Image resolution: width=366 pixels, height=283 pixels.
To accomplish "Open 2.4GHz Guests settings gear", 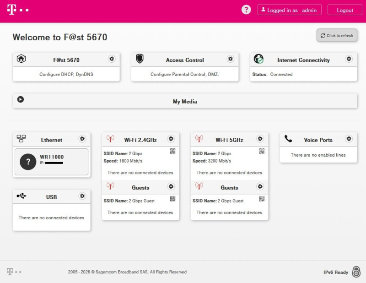I will [171, 186].
